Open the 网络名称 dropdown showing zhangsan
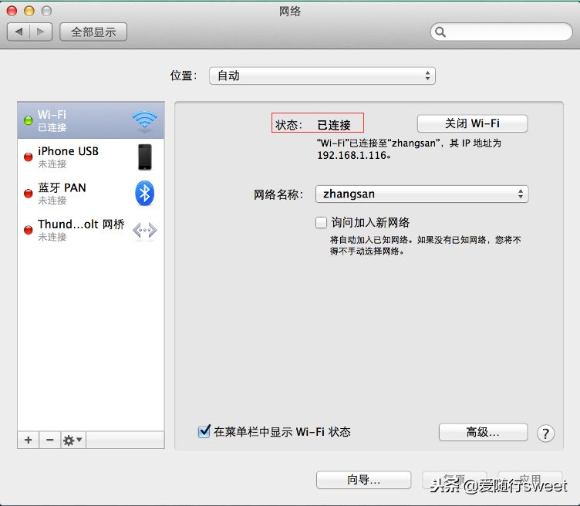The height and width of the screenshot is (506, 580). pos(422,194)
